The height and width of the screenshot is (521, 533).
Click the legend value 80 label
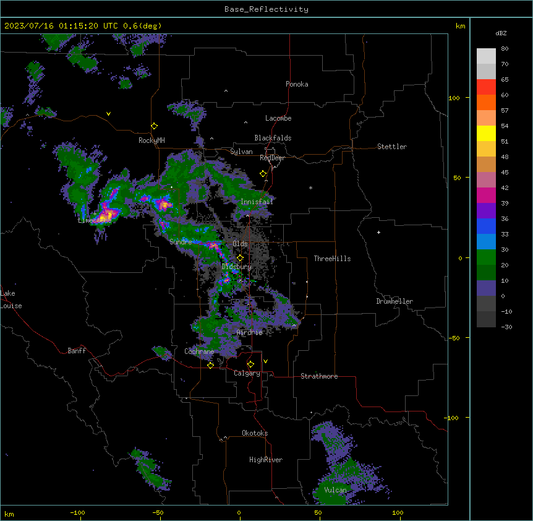[505, 49]
